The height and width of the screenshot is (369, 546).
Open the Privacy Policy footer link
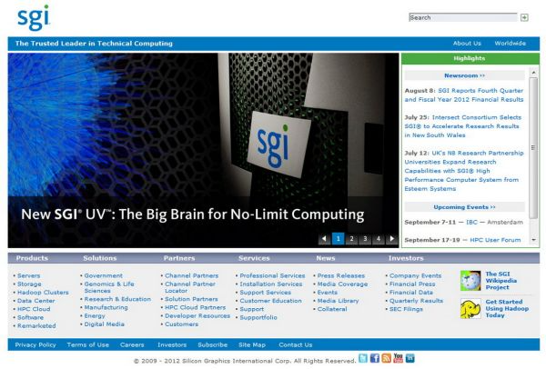click(x=35, y=344)
